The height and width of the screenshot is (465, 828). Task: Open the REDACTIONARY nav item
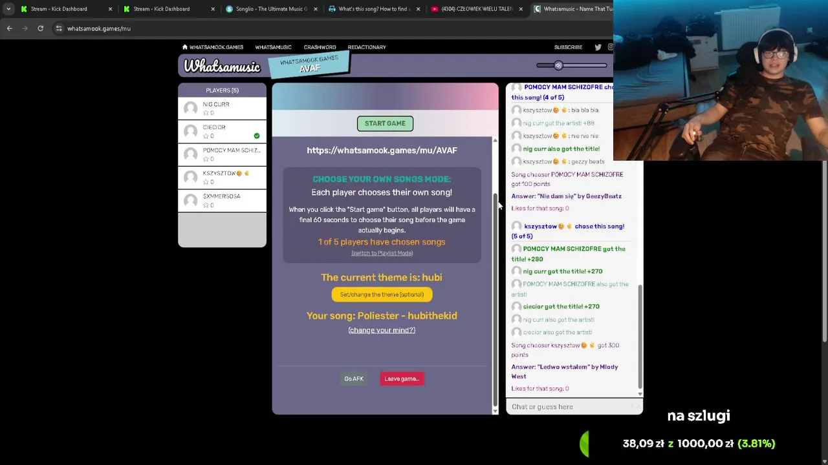click(367, 47)
